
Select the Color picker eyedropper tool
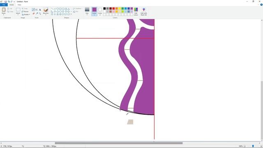37,14
